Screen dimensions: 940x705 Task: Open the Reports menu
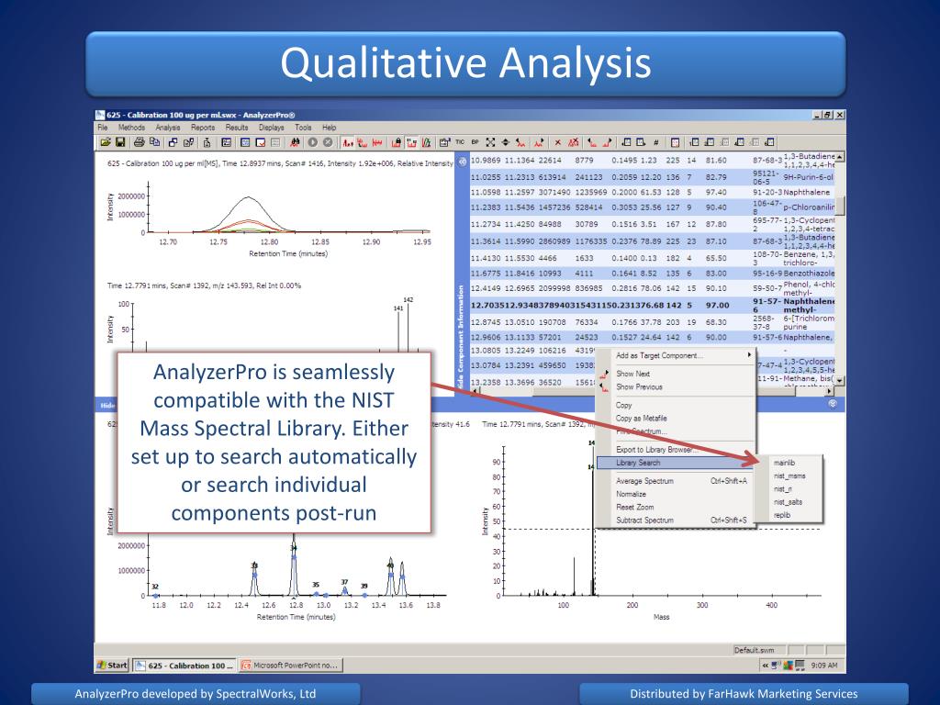point(203,128)
